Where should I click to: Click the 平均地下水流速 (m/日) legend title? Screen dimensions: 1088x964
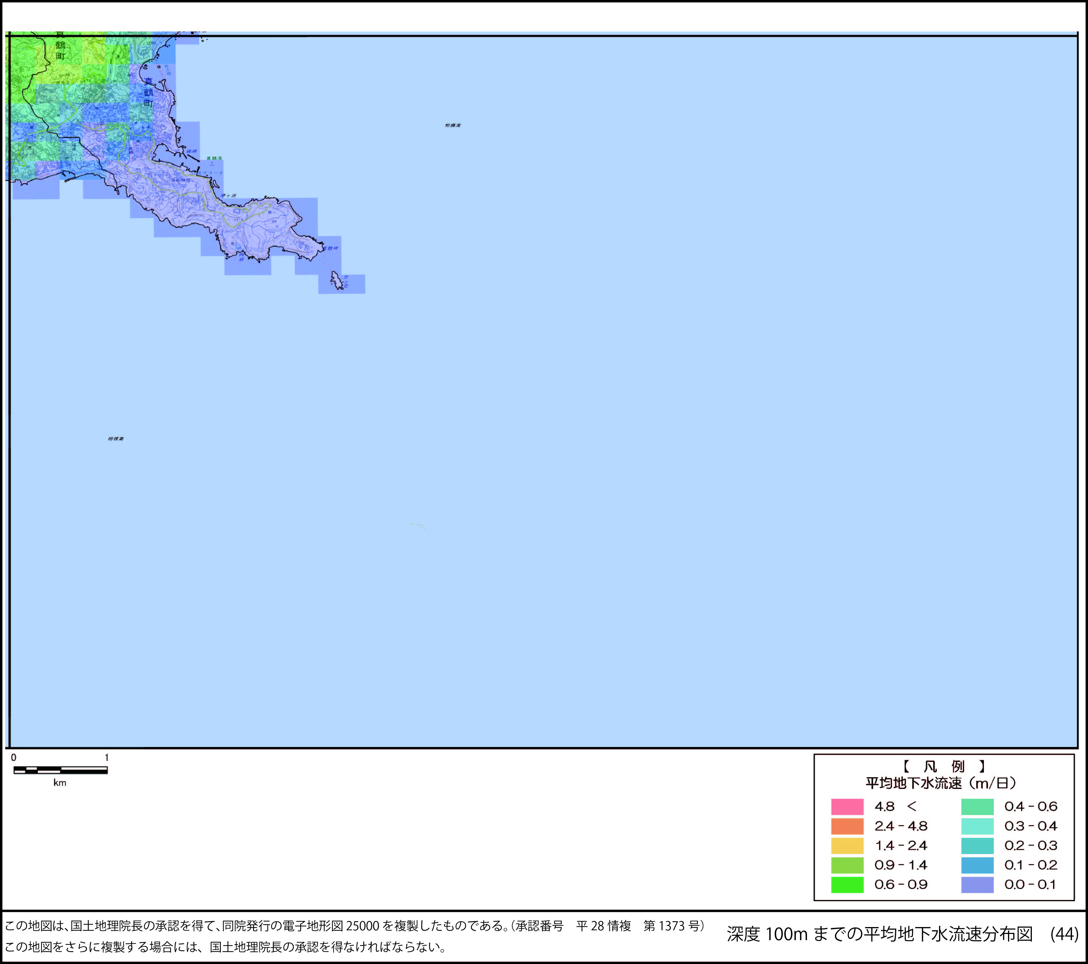pyautogui.click(x=941, y=783)
